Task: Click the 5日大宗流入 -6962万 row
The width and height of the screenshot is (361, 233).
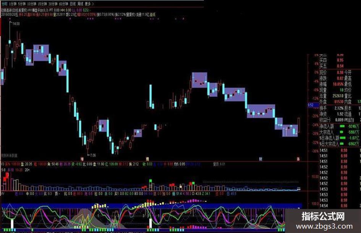Action: tap(339, 144)
